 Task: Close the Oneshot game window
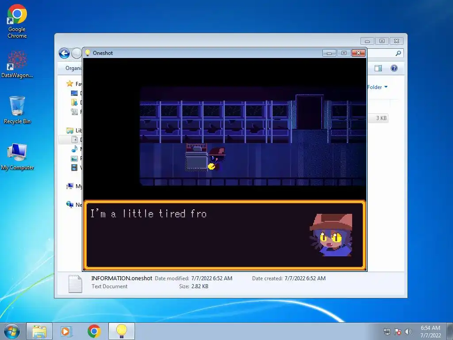[x=358, y=53]
